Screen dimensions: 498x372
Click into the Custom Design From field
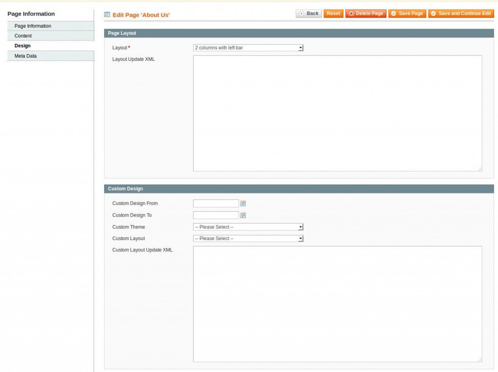pyautogui.click(x=216, y=204)
